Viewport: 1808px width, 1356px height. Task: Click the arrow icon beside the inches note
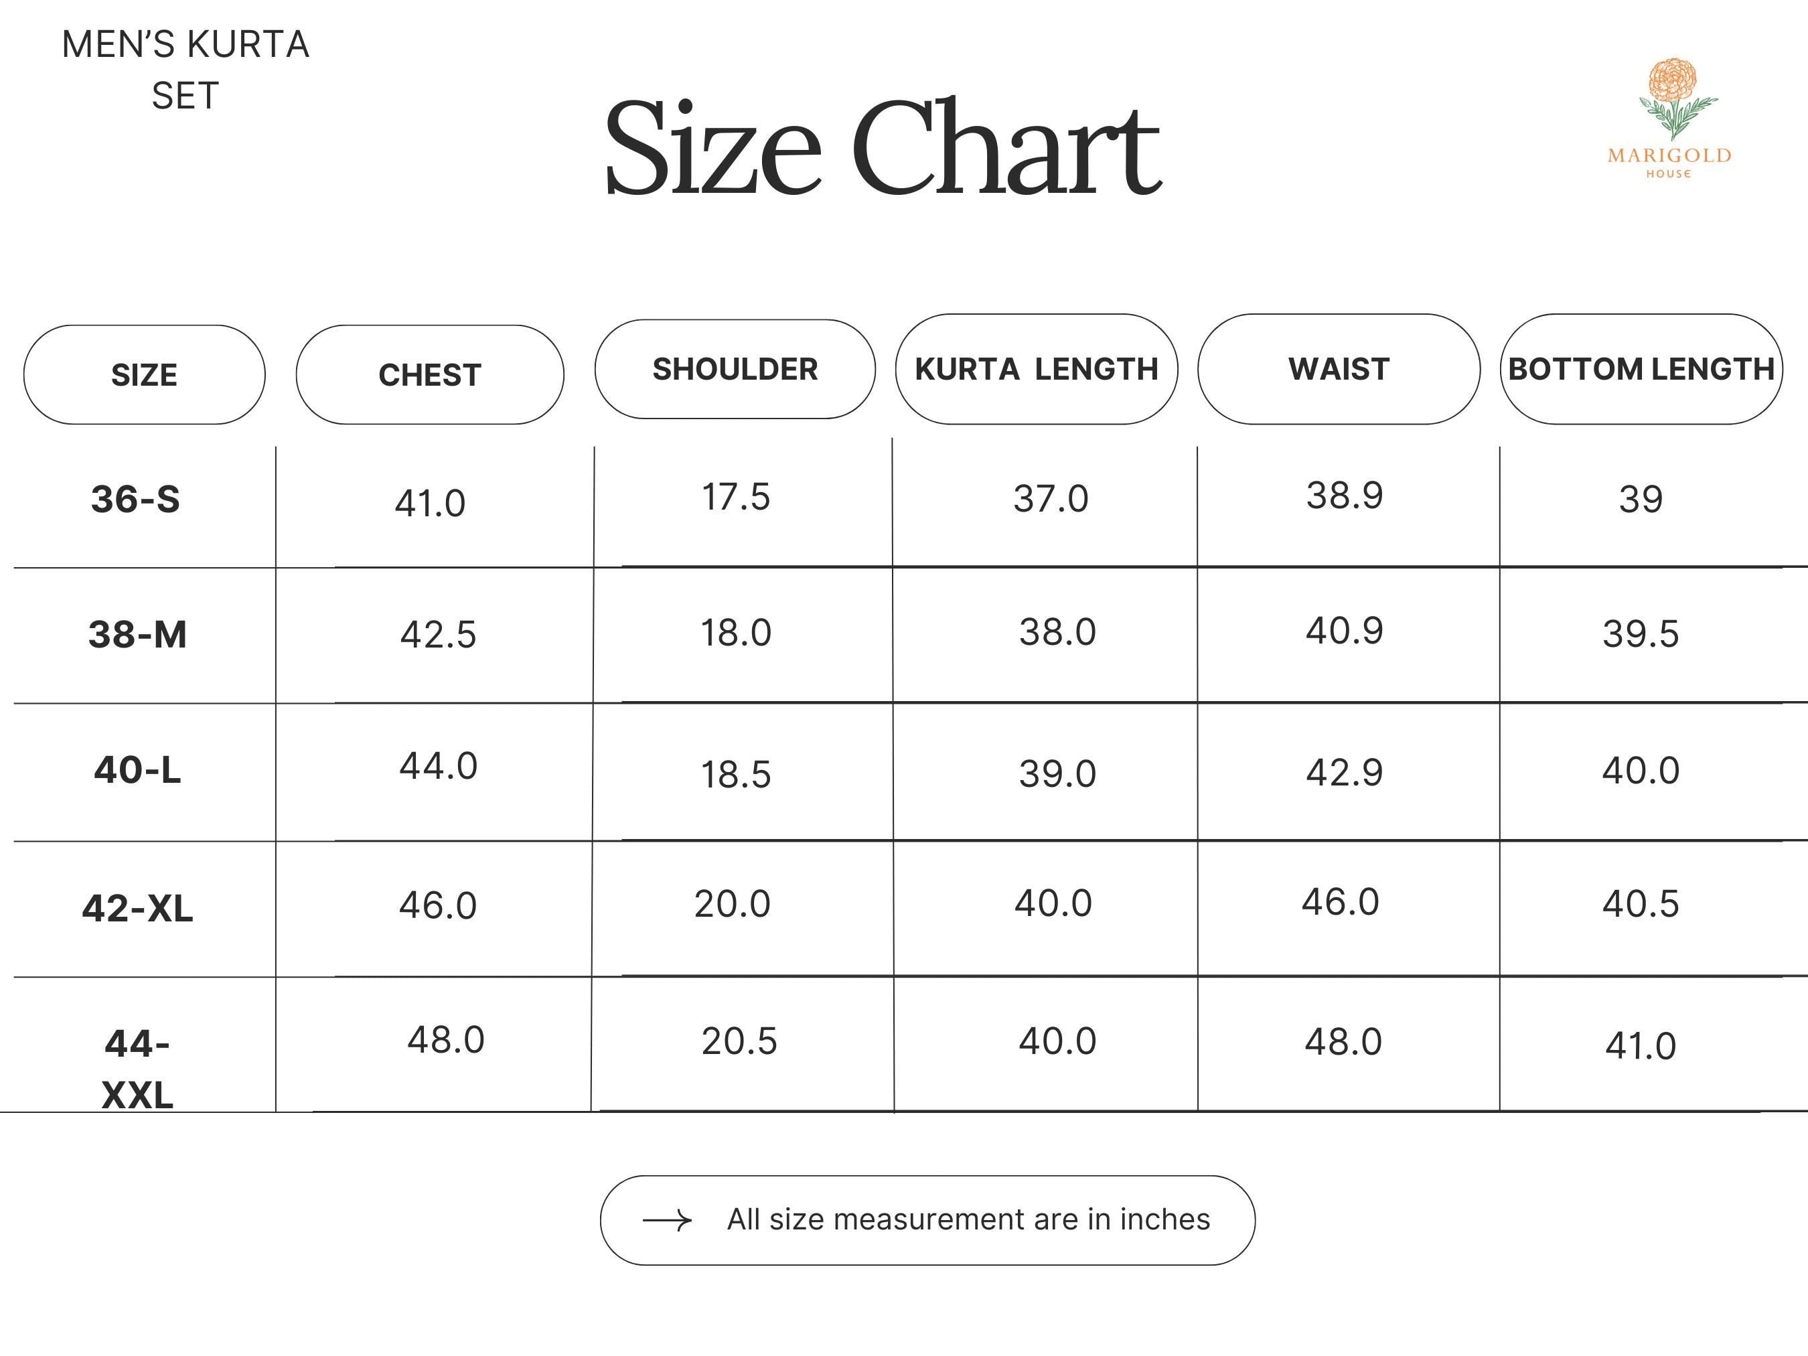click(x=667, y=1220)
